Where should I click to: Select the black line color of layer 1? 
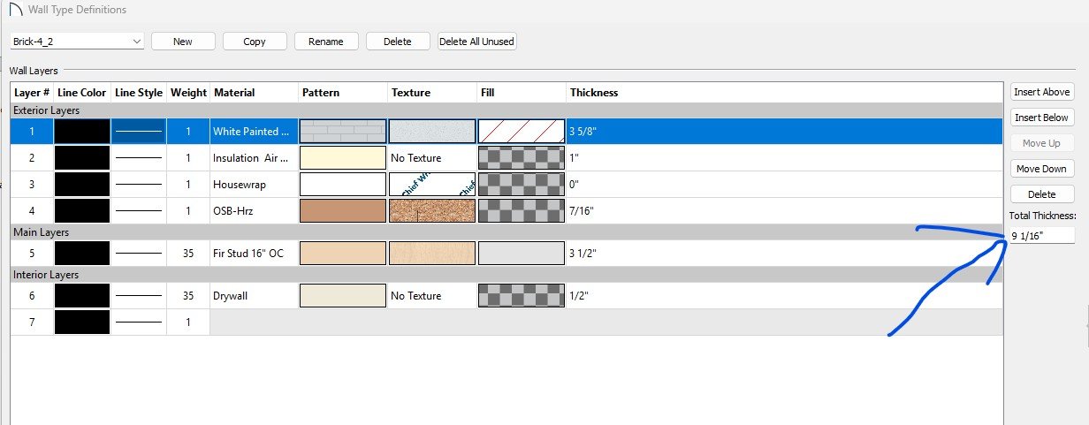coord(82,132)
